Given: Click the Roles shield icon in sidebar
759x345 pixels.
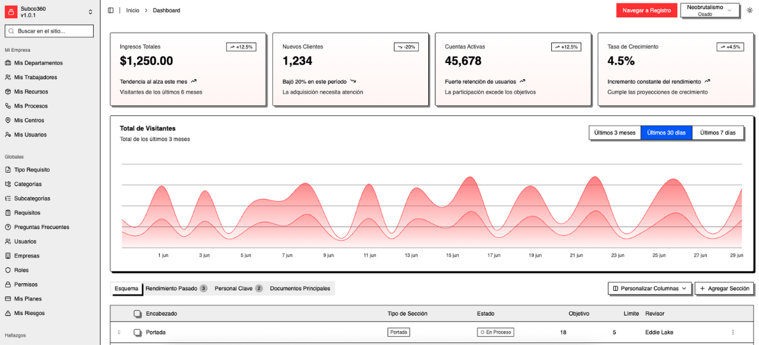Looking at the screenshot, I should pyautogui.click(x=8, y=270).
